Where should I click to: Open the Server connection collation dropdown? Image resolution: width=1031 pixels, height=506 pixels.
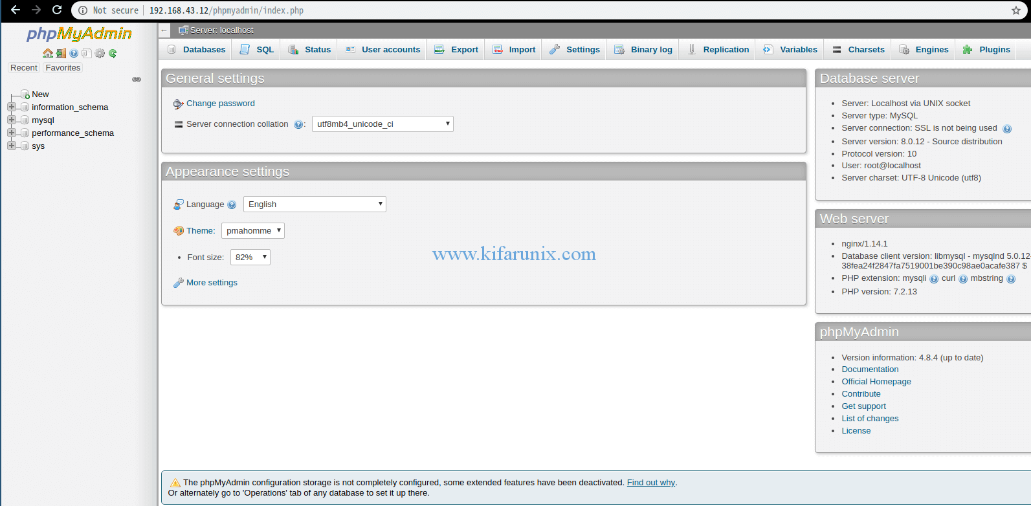[382, 124]
